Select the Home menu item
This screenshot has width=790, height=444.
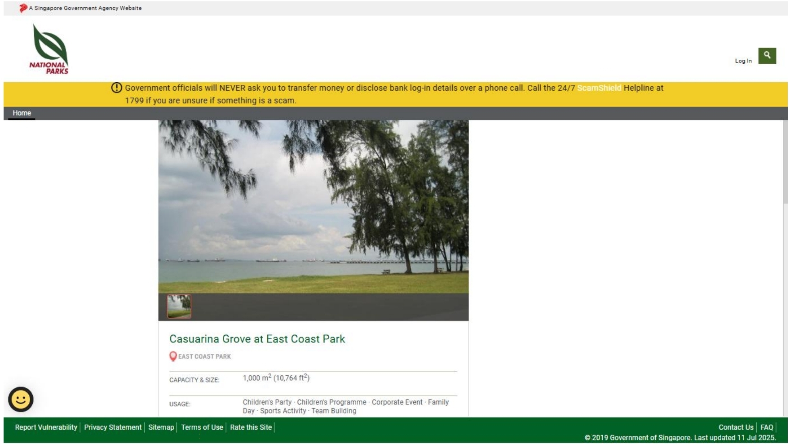(x=22, y=113)
